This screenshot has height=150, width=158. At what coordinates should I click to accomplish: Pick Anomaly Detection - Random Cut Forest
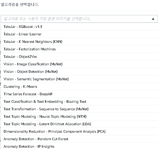coord(79,139)
